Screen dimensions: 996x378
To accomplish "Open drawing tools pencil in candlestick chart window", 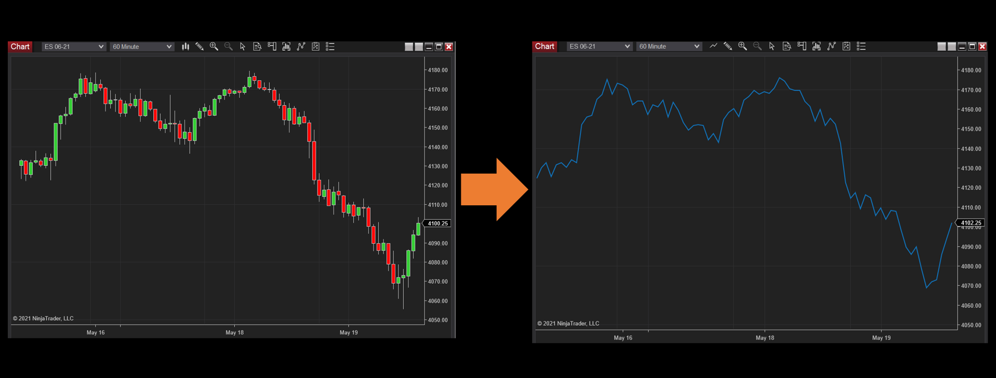I will (x=200, y=47).
